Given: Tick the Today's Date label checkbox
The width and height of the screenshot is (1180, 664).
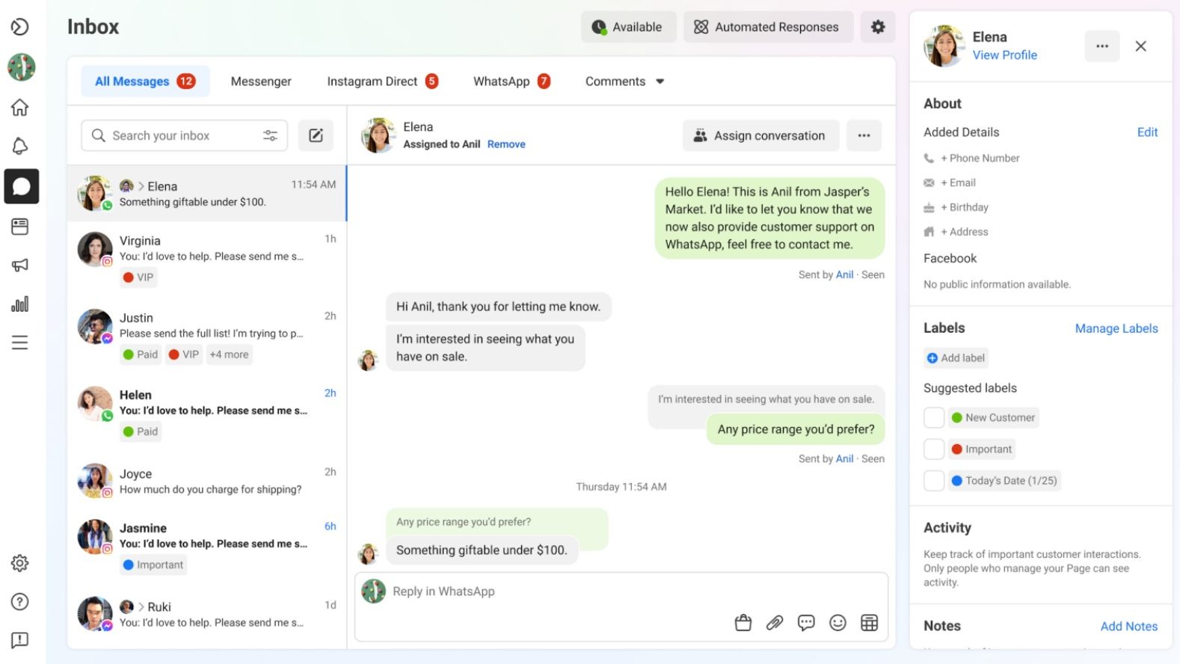Looking at the screenshot, I should [934, 481].
